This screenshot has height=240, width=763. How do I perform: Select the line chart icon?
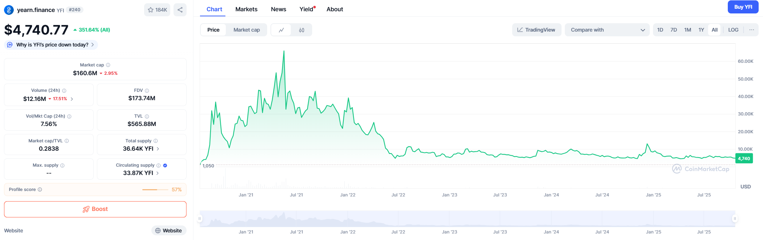click(281, 30)
